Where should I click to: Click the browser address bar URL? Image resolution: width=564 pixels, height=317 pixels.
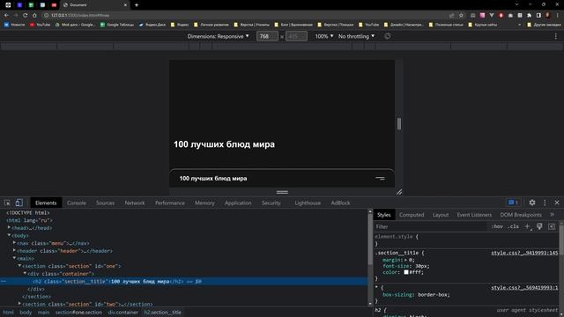click(x=80, y=16)
